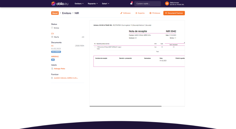Click the oblio.eu logo

[60, 4]
